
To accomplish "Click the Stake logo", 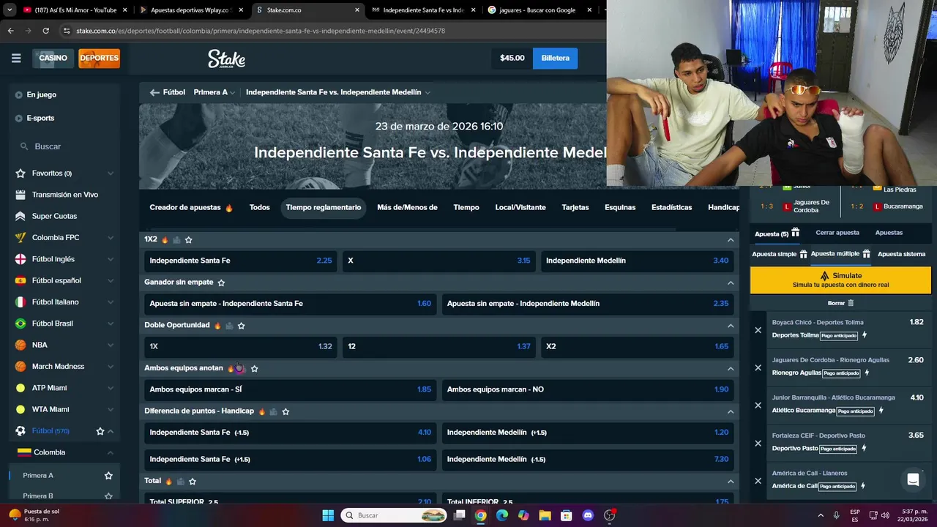I will (226, 59).
